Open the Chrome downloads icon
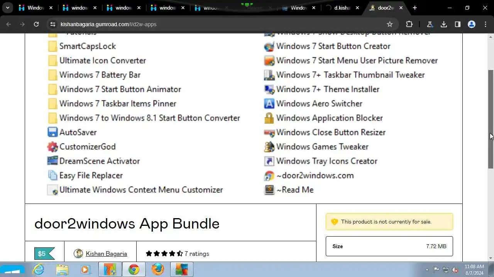Viewport: 494px width, 277px height. point(444,24)
